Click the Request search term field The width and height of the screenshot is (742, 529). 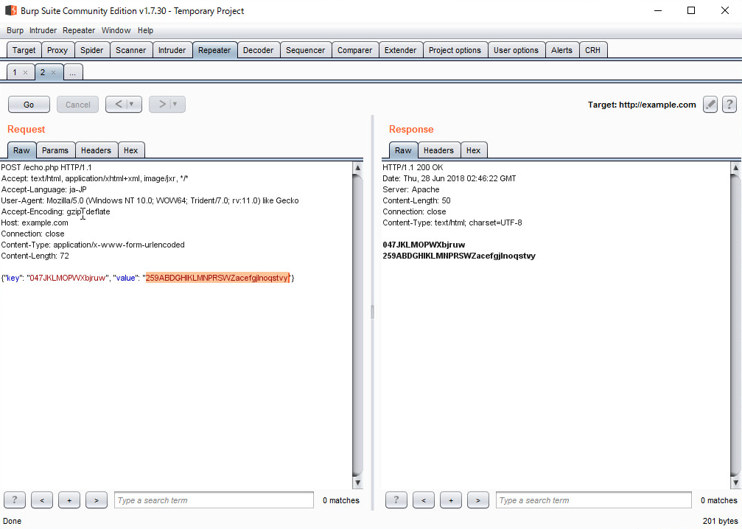pyautogui.click(x=214, y=500)
